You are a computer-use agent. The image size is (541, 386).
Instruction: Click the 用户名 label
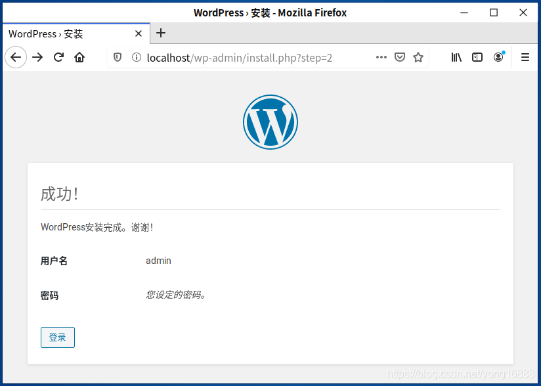click(54, 261)
